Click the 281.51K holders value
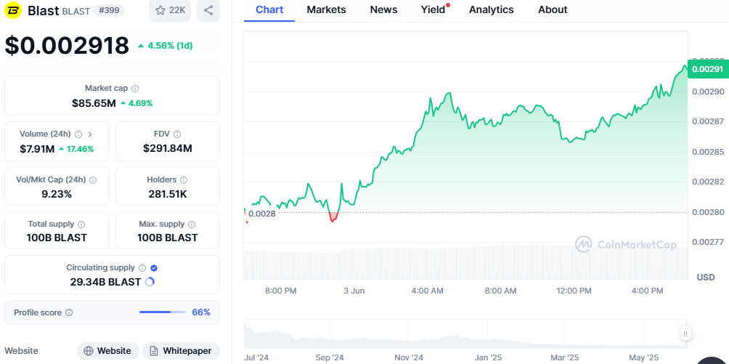 coord(168,194)
